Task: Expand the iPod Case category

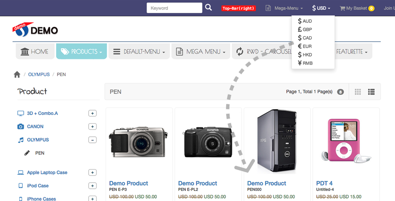Action: coord(92,186)
